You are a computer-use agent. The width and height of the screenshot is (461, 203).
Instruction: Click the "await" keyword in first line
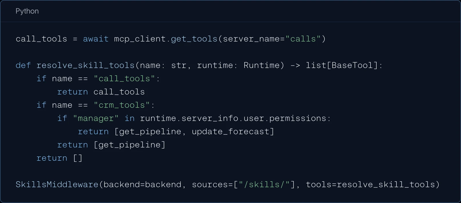(96, 39)
